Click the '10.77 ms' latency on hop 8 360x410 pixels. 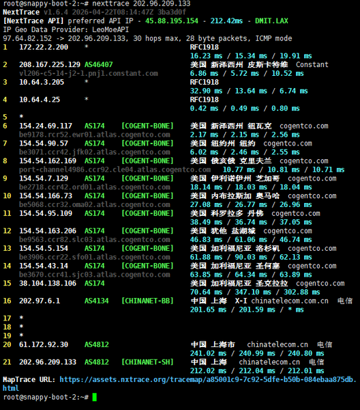point(239,169)
